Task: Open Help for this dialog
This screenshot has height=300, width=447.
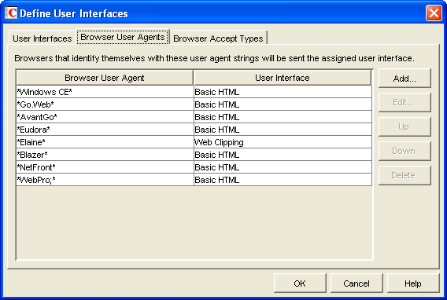Action: click(x=413, y=284)
